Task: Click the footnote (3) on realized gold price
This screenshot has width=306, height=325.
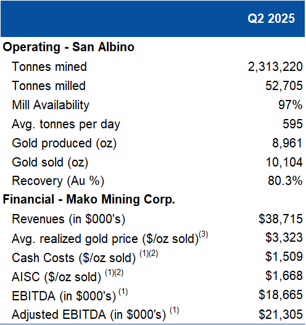Action: tap(204, 234)
